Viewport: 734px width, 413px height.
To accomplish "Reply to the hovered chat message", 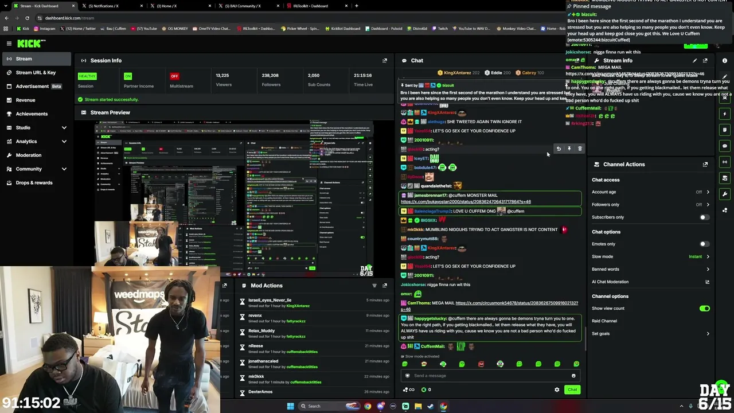I will click(559, 149).
